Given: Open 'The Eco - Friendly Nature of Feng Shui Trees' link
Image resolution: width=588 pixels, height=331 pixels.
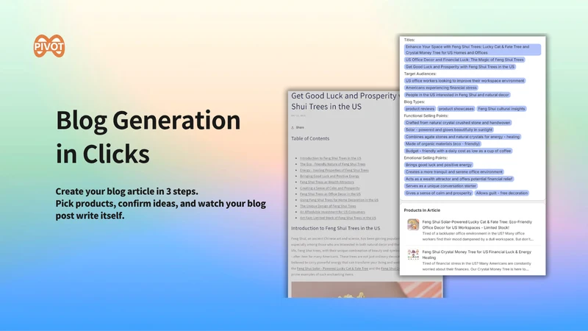Looking at the screenshot, I should point(333,164).
